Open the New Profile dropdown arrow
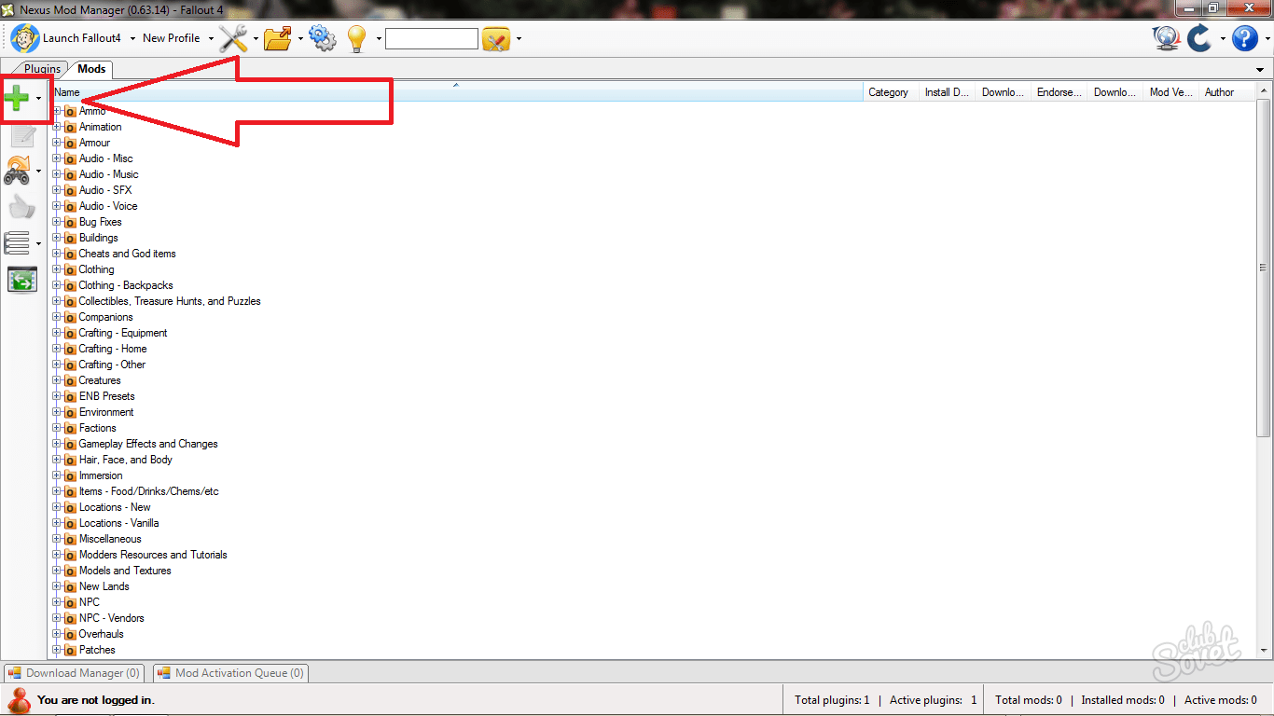The height and width of the screenshot is (716, 1274). (x=211, y=39)
